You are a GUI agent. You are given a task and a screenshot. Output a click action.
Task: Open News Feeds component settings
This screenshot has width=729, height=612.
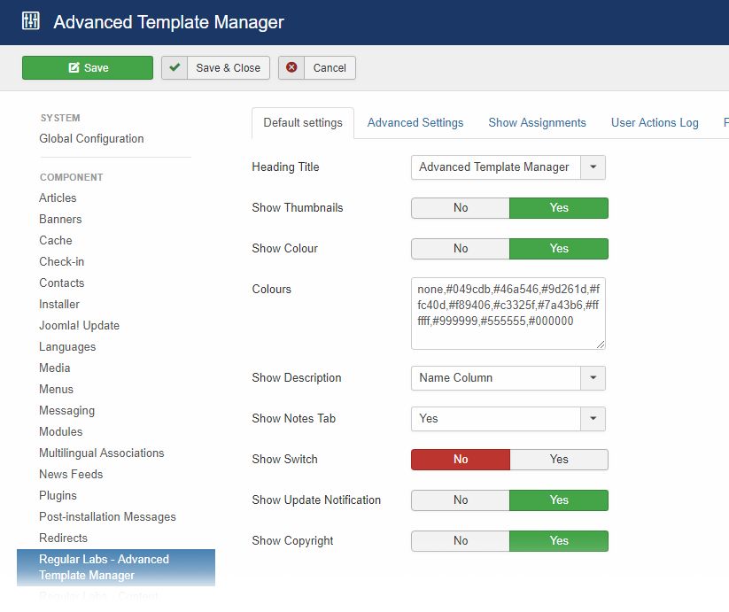71,475
